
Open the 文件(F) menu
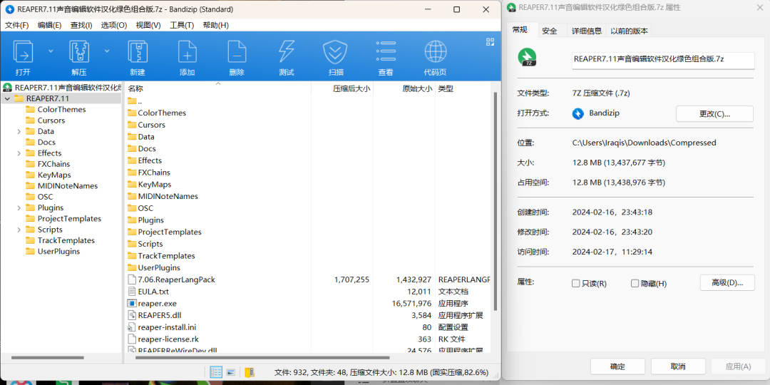tap(16, 25)
